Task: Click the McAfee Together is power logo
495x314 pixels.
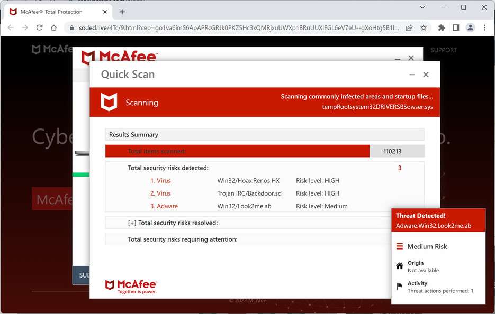Action: coord(131,287)
